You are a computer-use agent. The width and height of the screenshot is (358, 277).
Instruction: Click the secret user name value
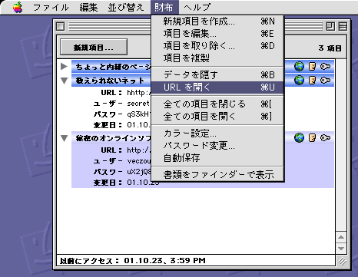138,104
